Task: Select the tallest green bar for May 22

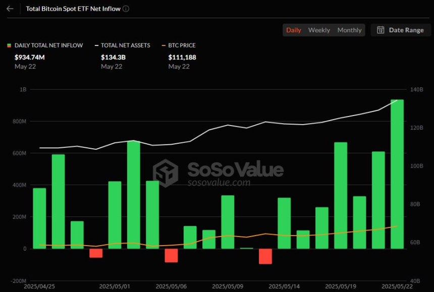Action: 397,174
